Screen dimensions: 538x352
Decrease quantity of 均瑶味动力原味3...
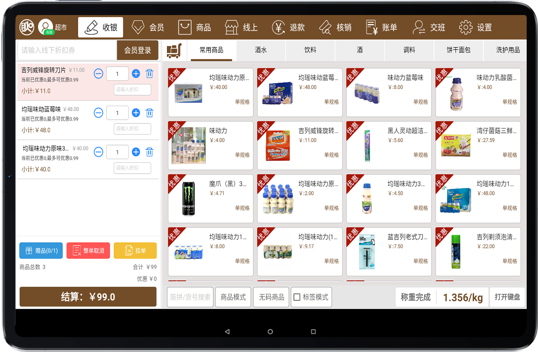(x=98, y=152)
